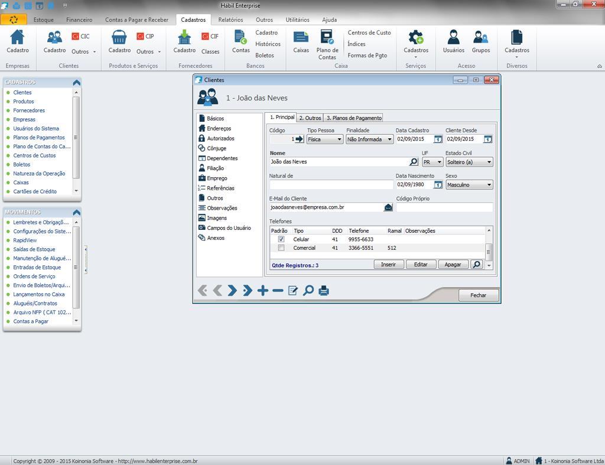Viewport: 605px width, 465px height.
Task: Click email envelope icon beside client e-mail
Action: coord(388,207)
